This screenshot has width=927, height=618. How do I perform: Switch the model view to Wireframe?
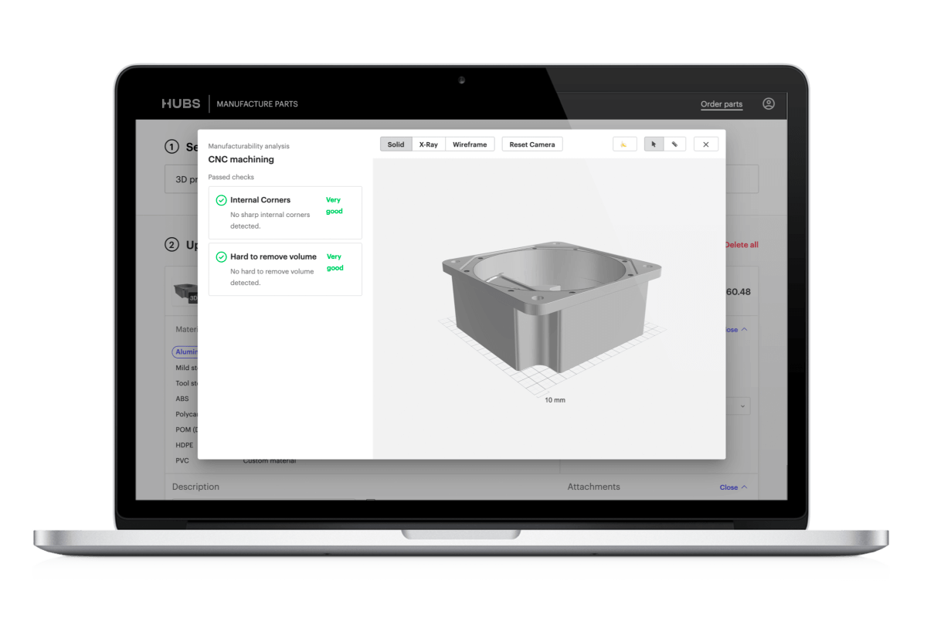coord(470,144)
